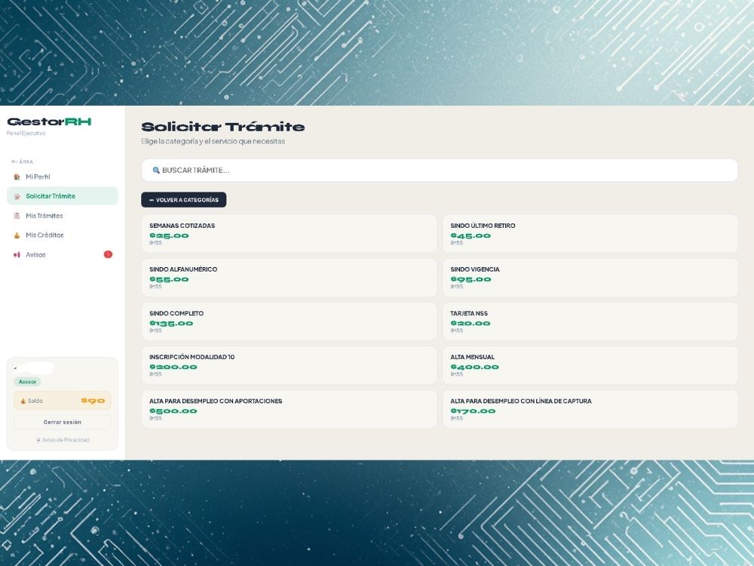
Task: Open Avisos section
Action: [63, 255]
